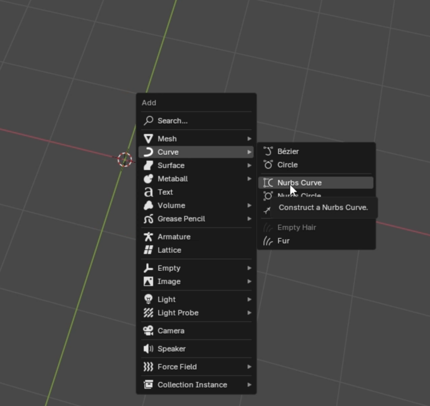
Task: Click the Force Field waves icon
Action: (x=148, y=367)
